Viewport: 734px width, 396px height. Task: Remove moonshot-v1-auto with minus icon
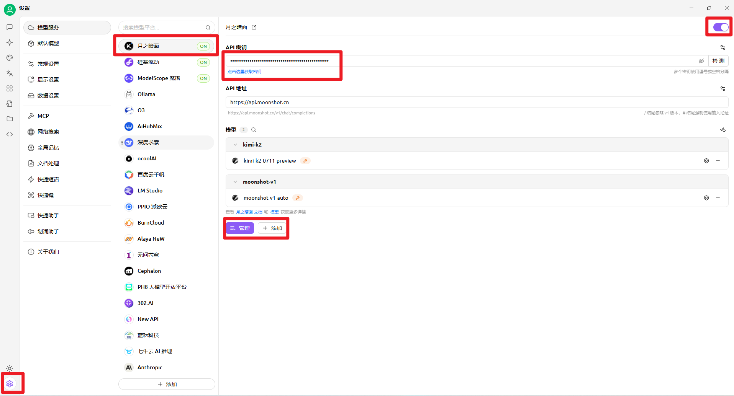(718, 198)
